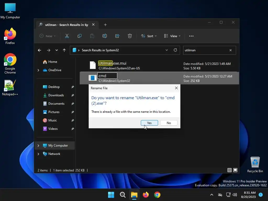
Task: Close the Rename File dialog
Action: 176,88
